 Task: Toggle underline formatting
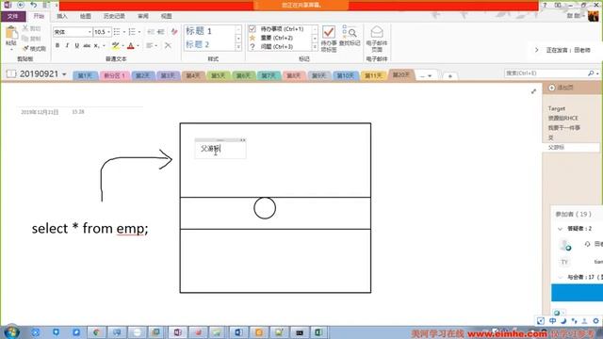click(x=76, y=45)
